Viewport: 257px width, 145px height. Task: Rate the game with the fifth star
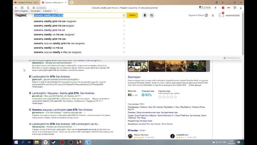tap(175, 97)
